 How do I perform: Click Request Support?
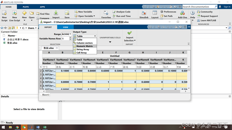[x=207, y=16]
